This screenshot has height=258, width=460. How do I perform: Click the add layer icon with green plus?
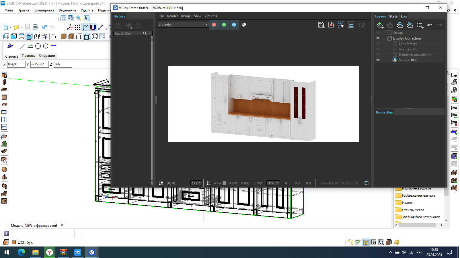pos(380,25)
